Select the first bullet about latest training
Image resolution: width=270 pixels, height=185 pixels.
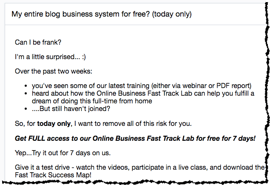[142, 86]
